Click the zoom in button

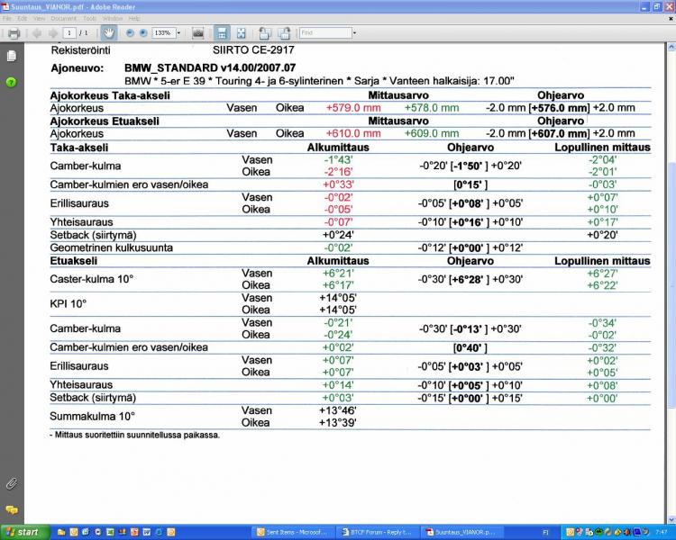pos(143,32)
